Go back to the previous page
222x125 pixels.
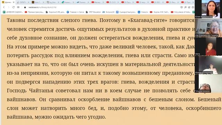[x=4, y=7]
